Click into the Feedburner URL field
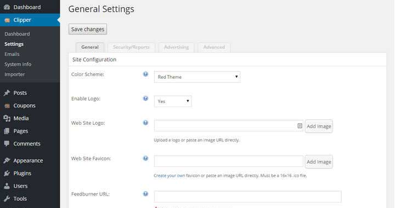 pos(247,197)
